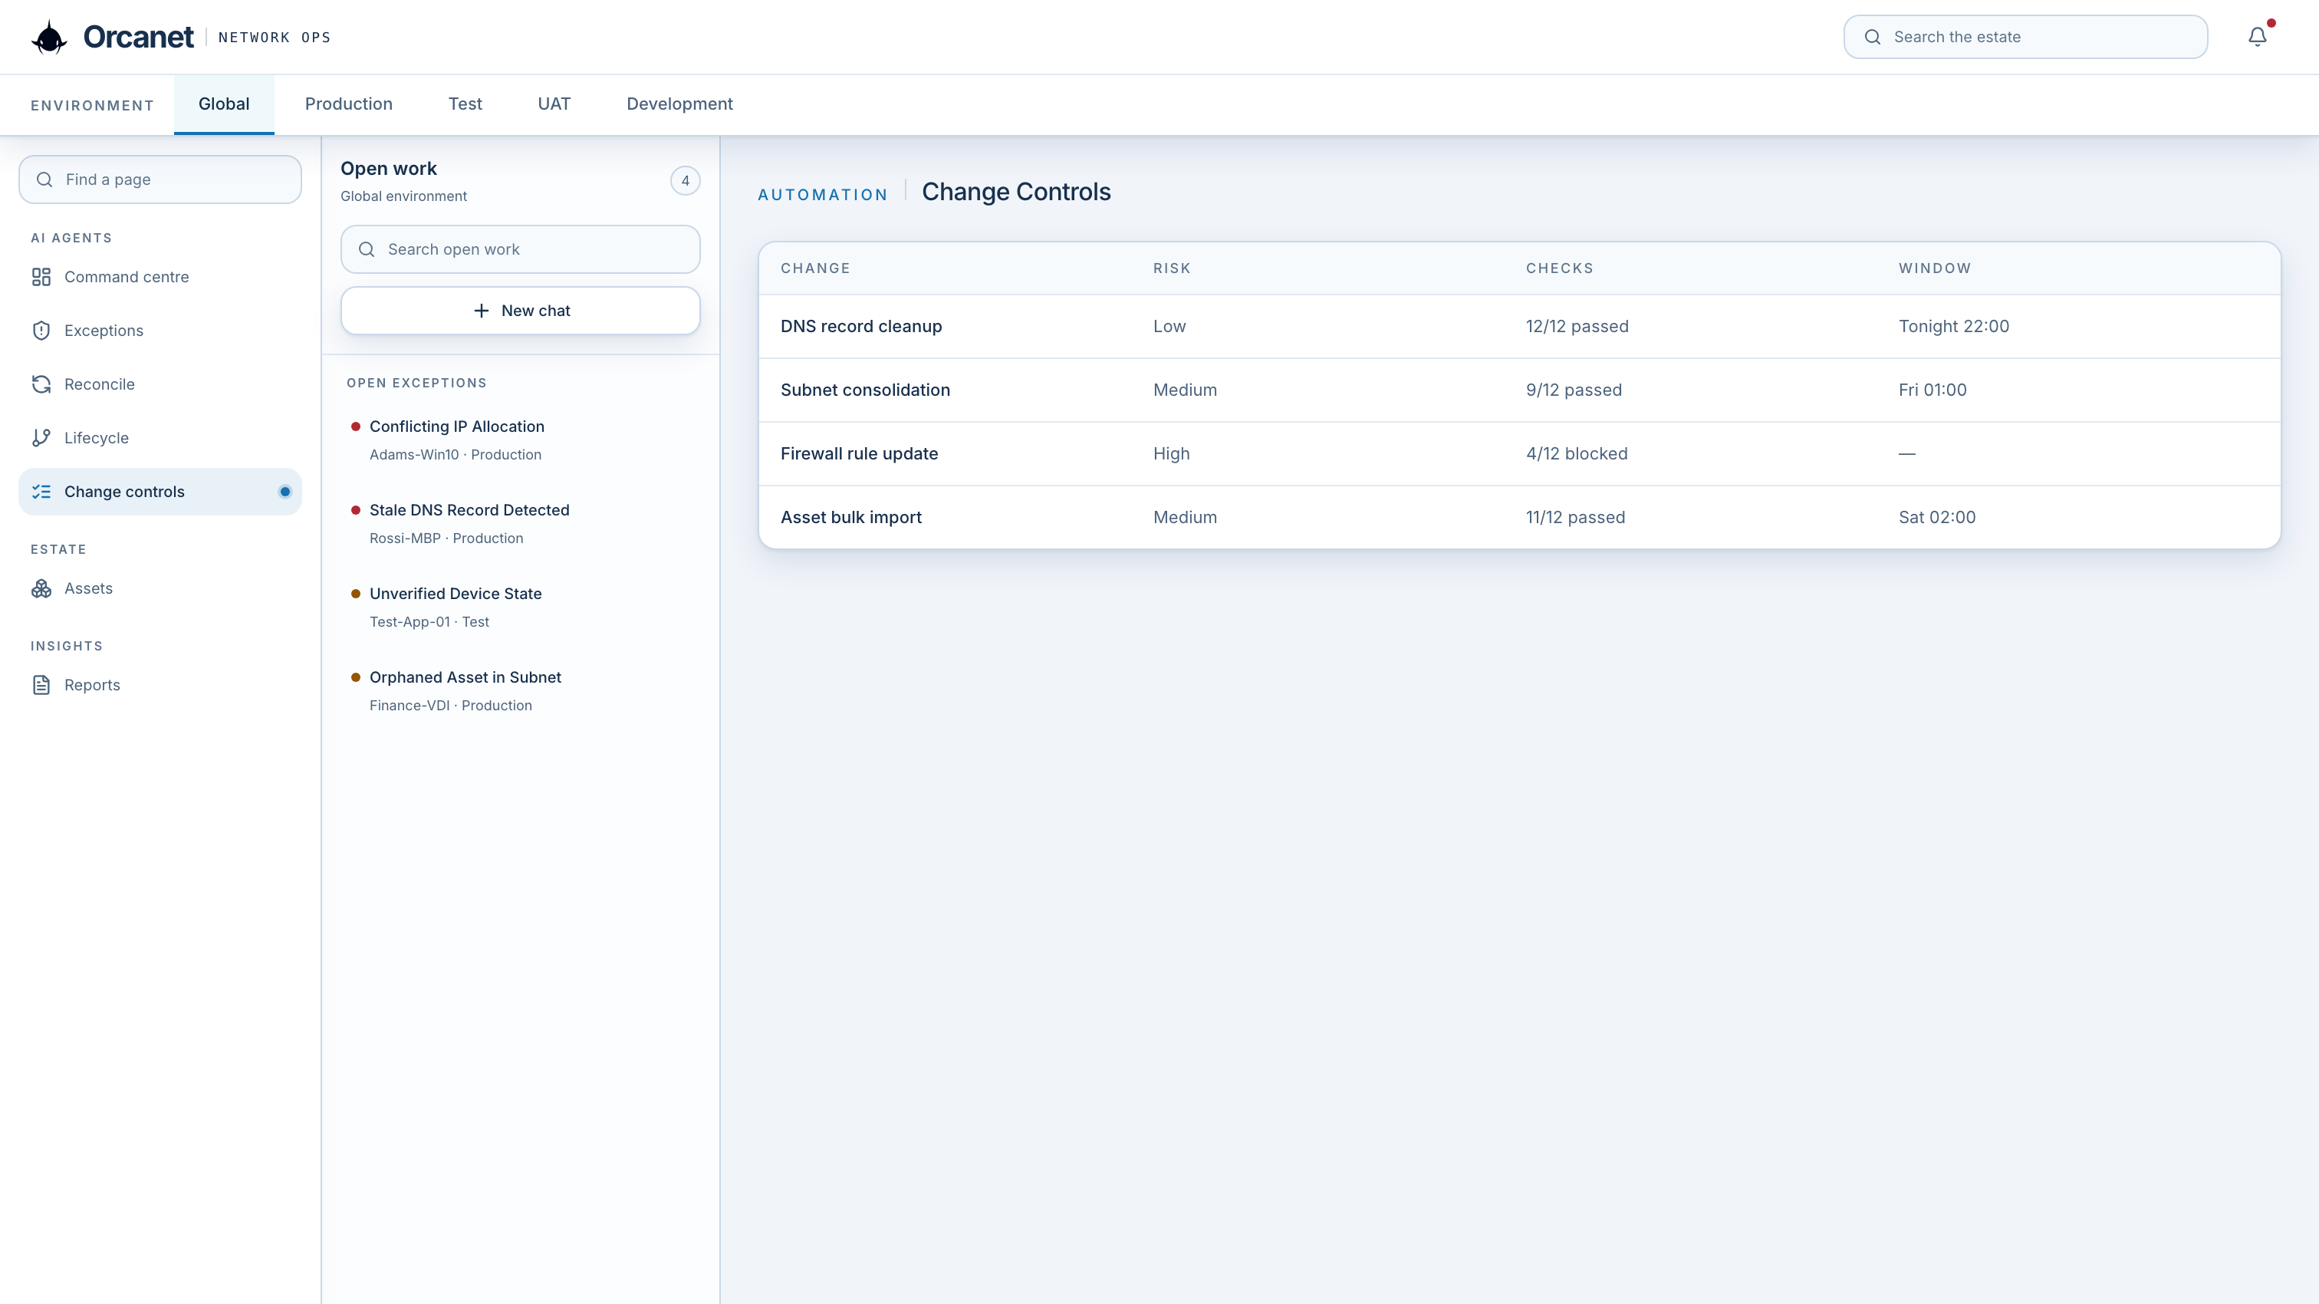Click the CHANGE column header
Viewport: 2319px width, 1304px height.
coord(814,268)
